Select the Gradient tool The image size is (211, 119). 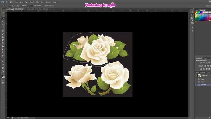(3, 46)
